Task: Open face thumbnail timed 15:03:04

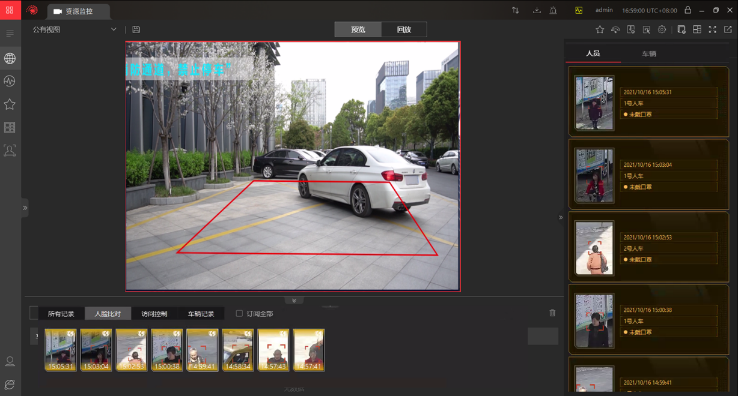Action: coord(96,350)
